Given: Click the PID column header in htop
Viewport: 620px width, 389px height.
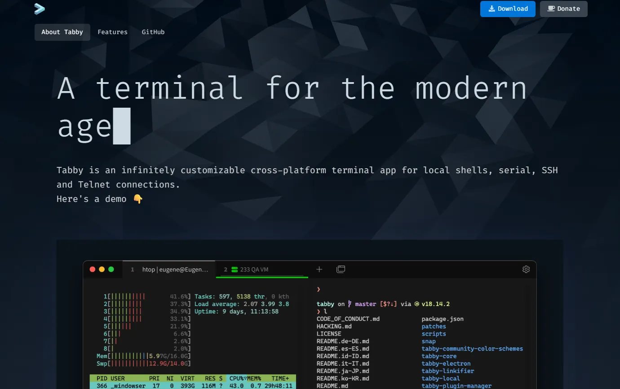Looking at the screenshot, I should (102, 378).
